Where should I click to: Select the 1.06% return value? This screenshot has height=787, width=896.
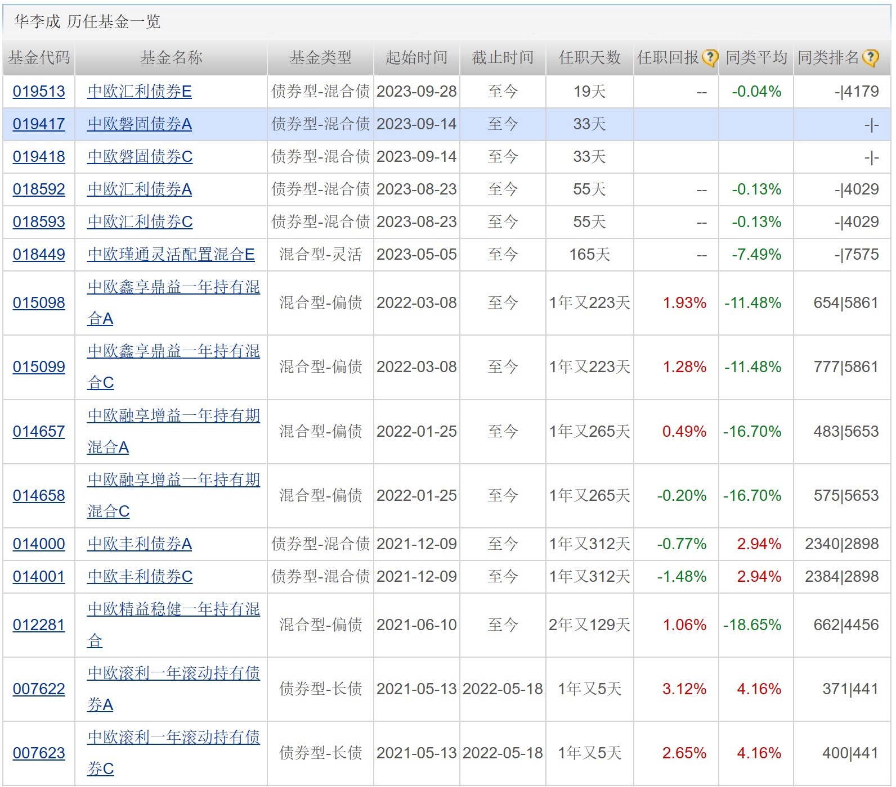pos(684,625)
